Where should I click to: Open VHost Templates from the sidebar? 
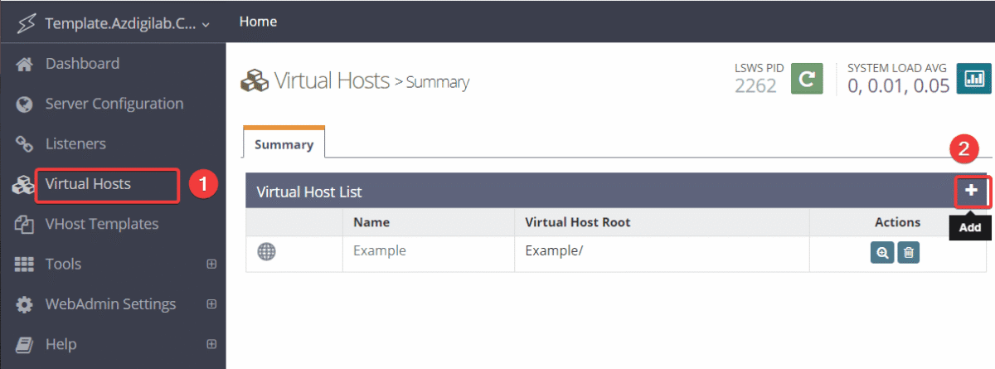coord(101,224)
